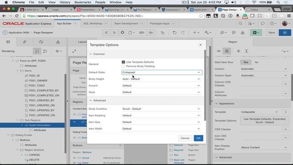Open the Item Width dropdown
The width and height of the screenshot is (293, 165).
point(162,129)
